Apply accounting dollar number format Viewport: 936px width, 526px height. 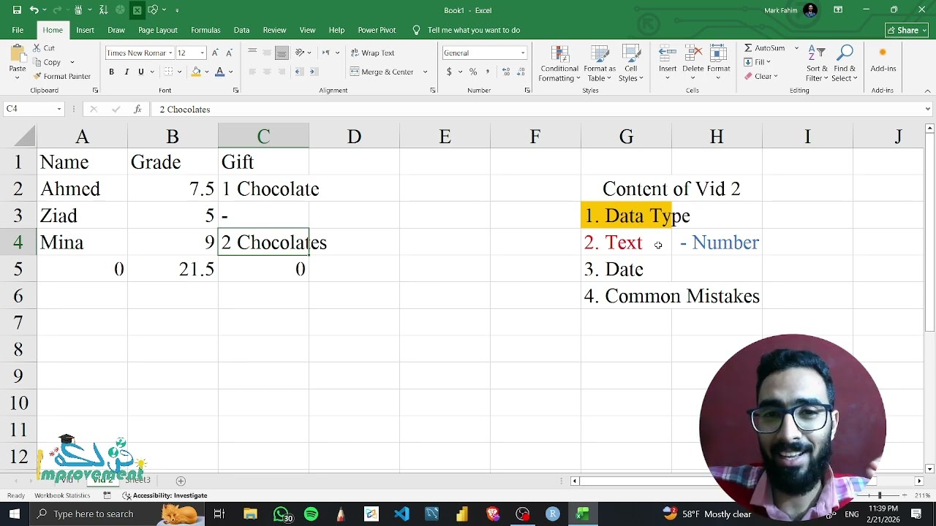coord(449,72)
